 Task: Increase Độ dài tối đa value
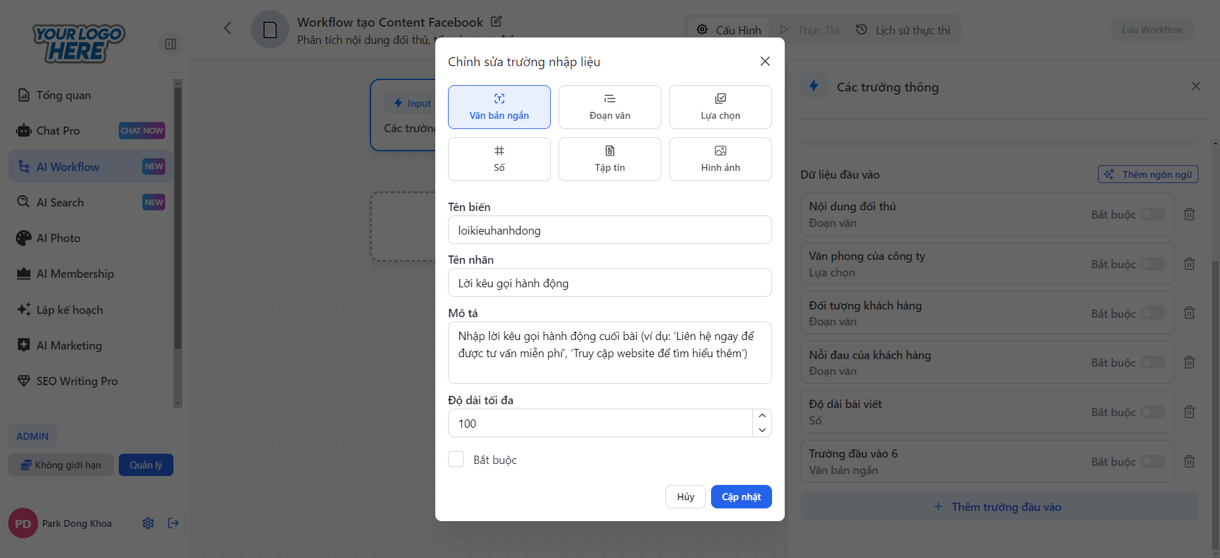762,416
